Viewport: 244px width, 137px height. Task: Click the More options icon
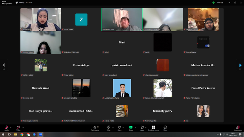pos(165,127)
